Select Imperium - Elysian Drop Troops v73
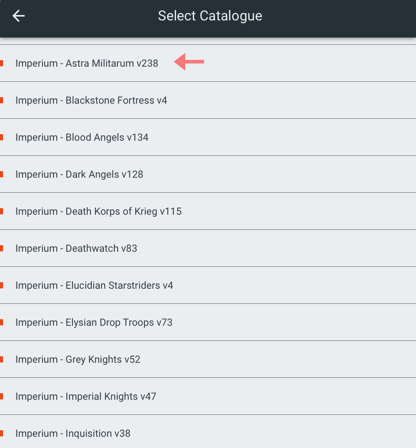 click(208, 322)
